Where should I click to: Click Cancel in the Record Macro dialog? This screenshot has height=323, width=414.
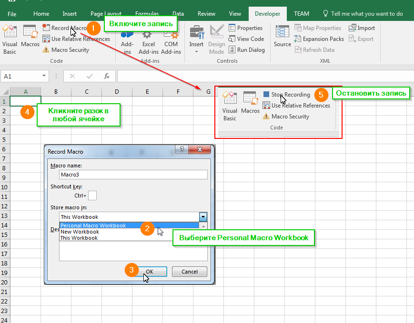[x=189, y=272]
